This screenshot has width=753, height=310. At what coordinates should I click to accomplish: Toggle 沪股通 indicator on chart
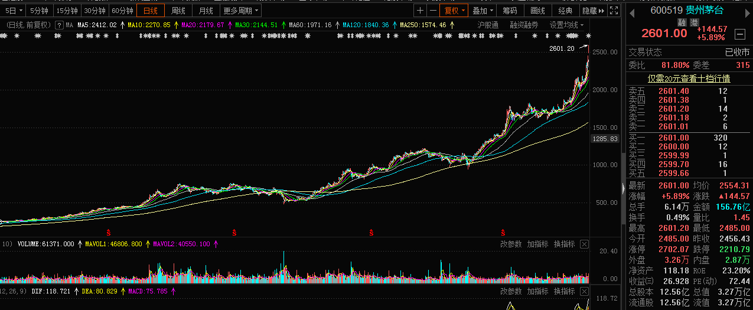488,25
